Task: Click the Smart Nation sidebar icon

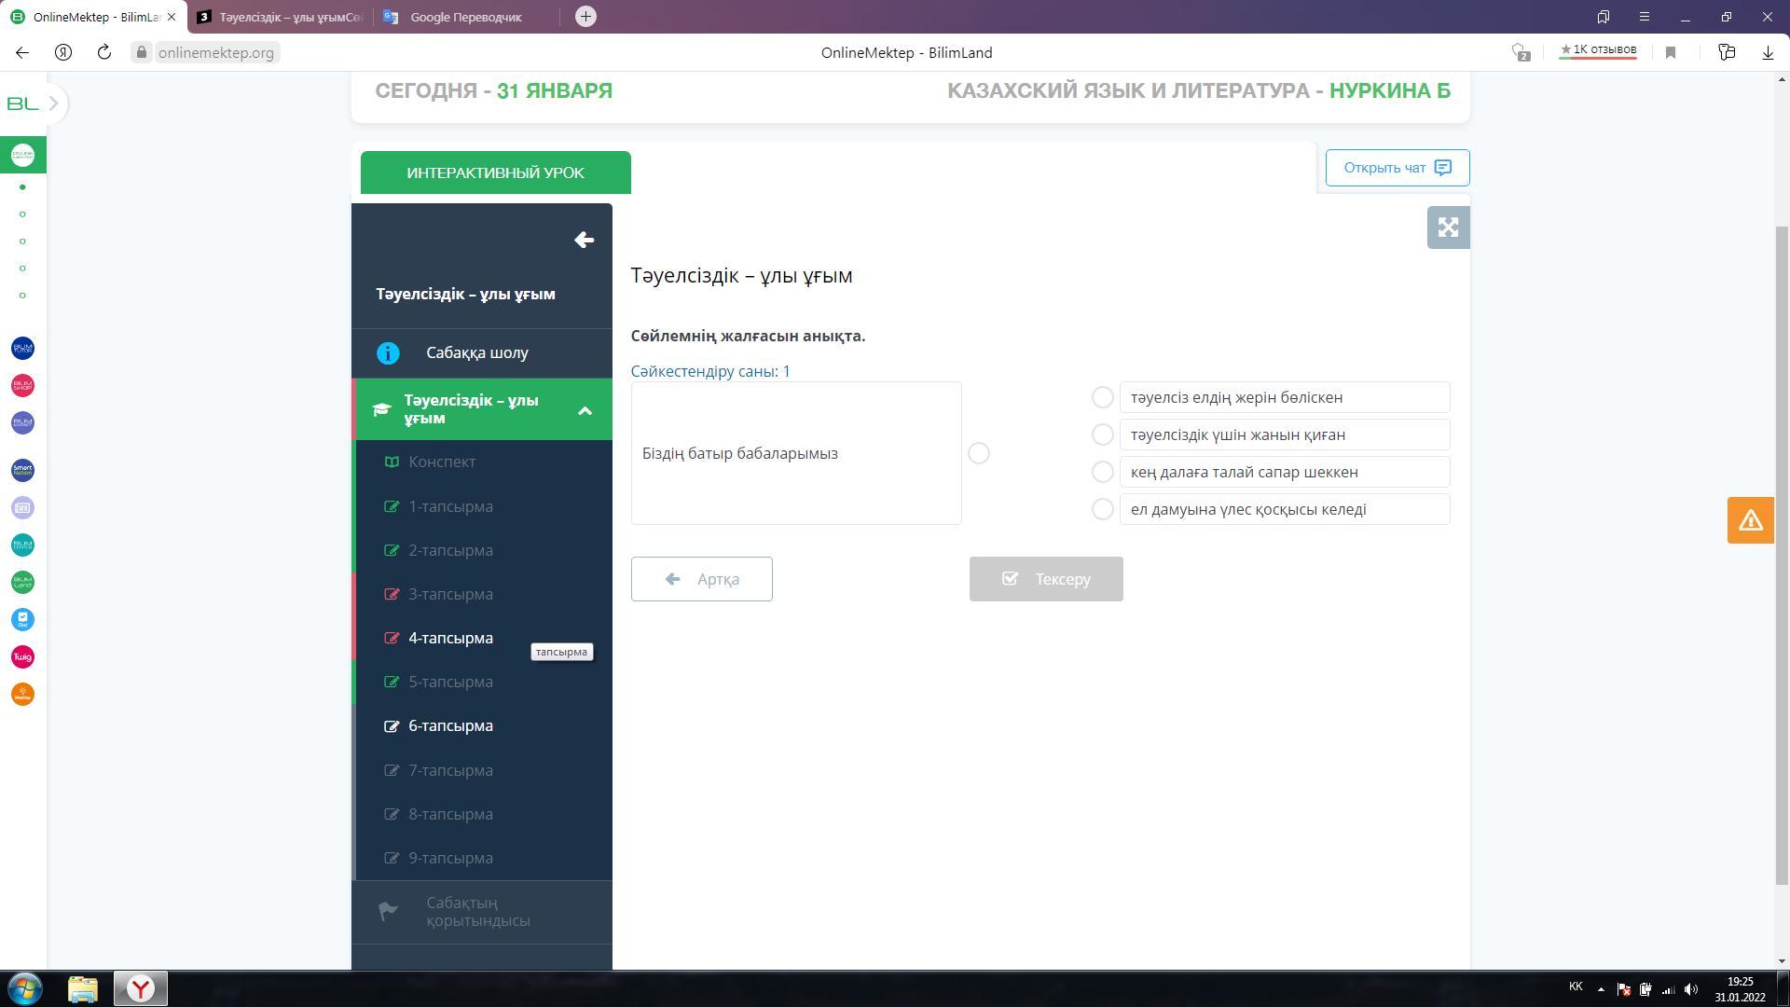Action: click(22, 471)
